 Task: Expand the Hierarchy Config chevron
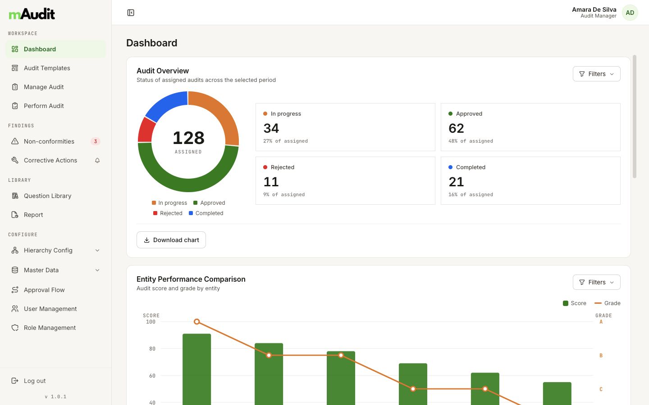click(97, 250)
